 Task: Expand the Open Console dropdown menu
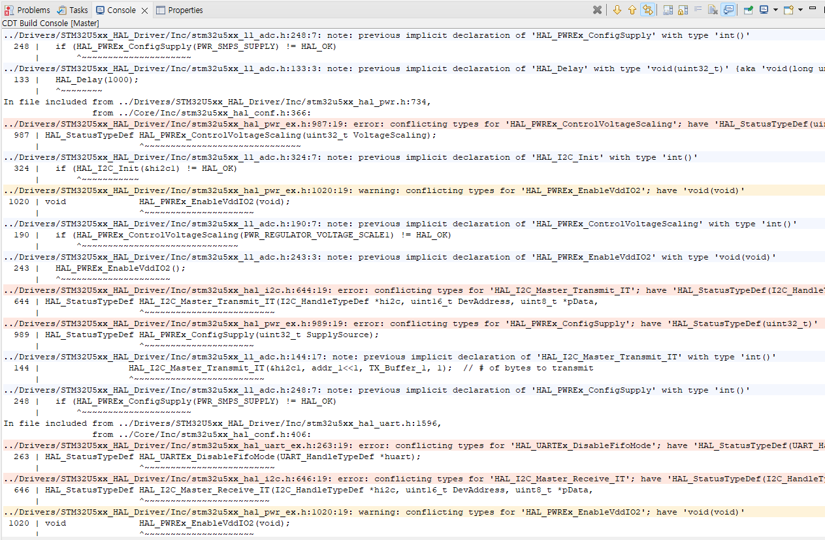pyautogui.click(x=799, y=10)
